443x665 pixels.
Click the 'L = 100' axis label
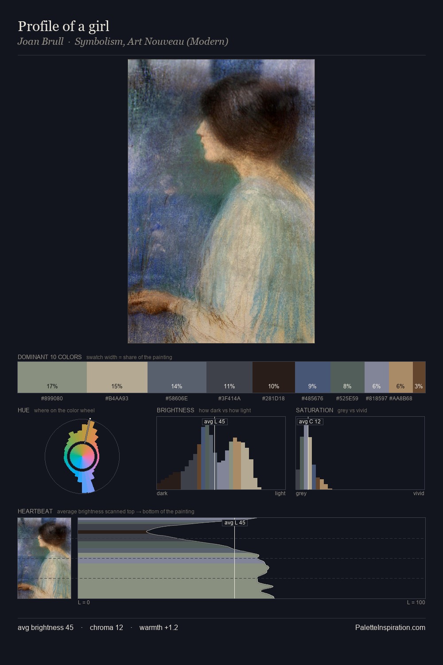[416, 602]
